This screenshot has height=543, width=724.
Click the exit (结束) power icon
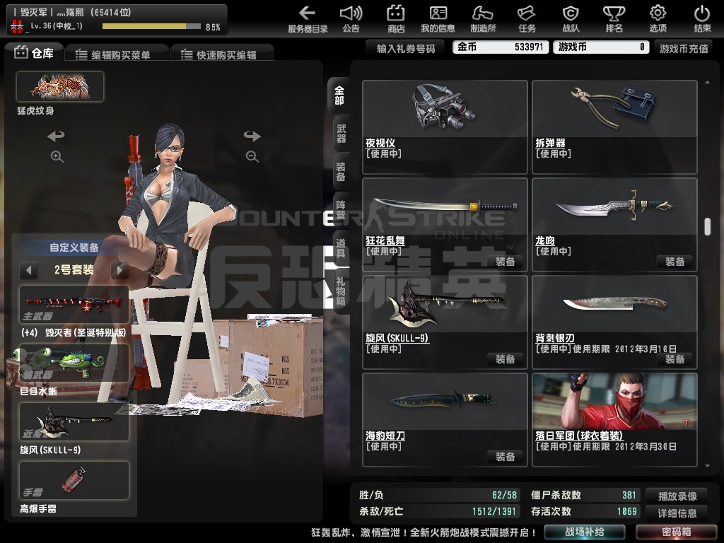coord(702,19)
